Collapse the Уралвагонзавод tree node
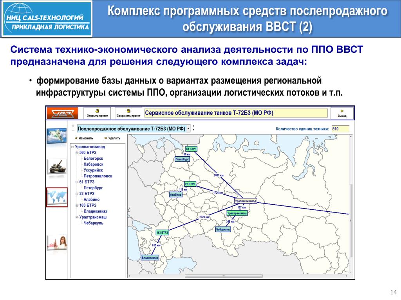Viewport: 401px width, 300px height. click(72, 147)
